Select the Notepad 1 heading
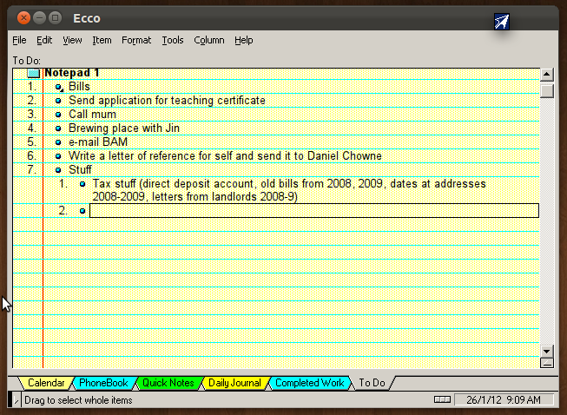This screenshot has width=567, height=415. pyautogui.click(x=72, y=73)
